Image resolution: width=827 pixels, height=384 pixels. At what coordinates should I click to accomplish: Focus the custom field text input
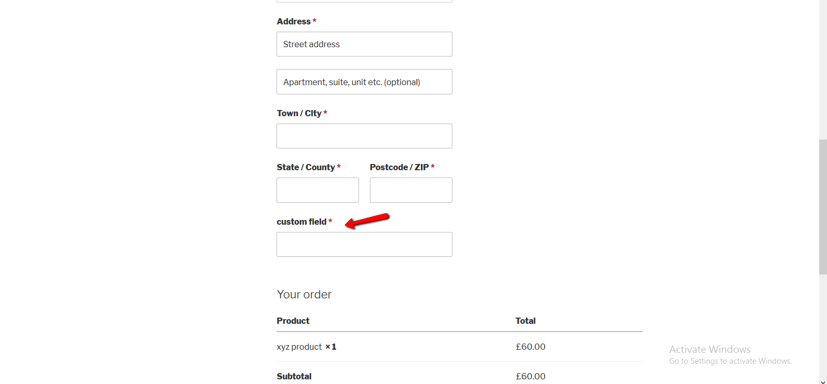(x=364, y=244)
